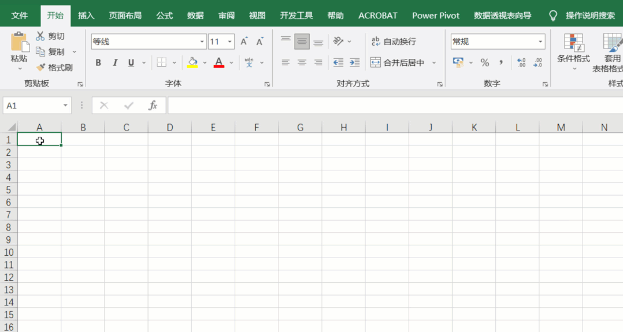Image resolution: width=623 pixels, height=332 pixels.
Task: Click the phonetic guide (wén) icon
Action: click(x=249, y=63)
